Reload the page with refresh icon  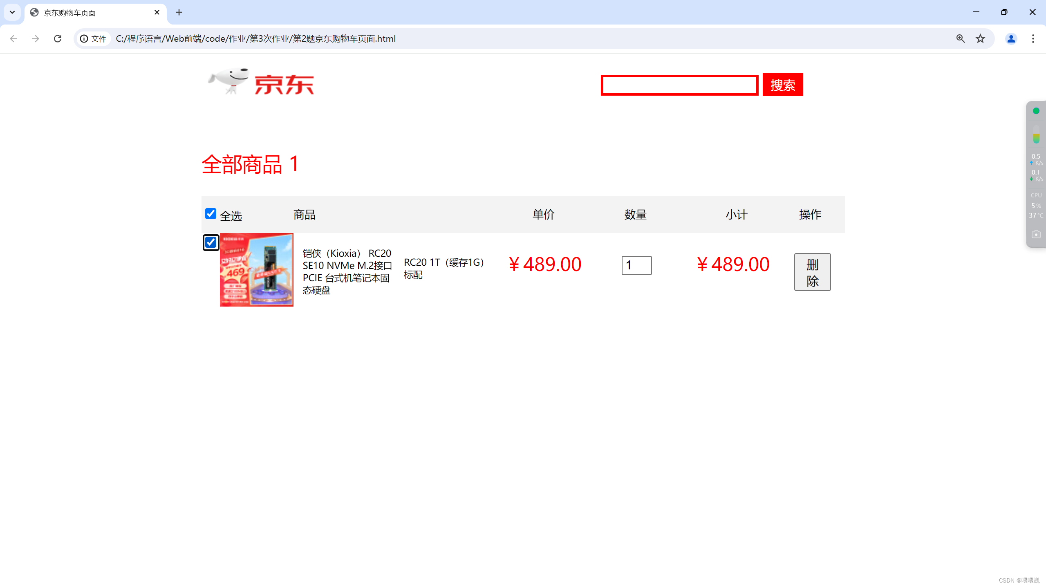click(58, 38)
